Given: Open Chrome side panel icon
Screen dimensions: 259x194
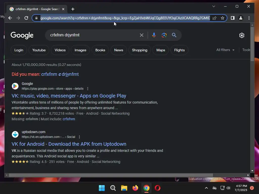Looking at the screenshot, I should [233, 18].
